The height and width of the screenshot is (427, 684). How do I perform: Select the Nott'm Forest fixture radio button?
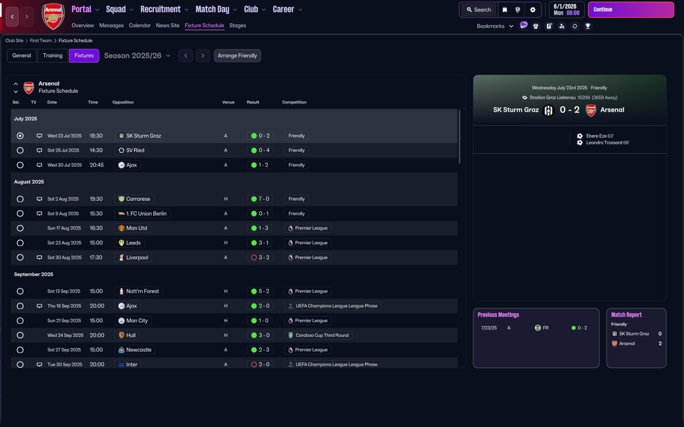tap(20, 291)
